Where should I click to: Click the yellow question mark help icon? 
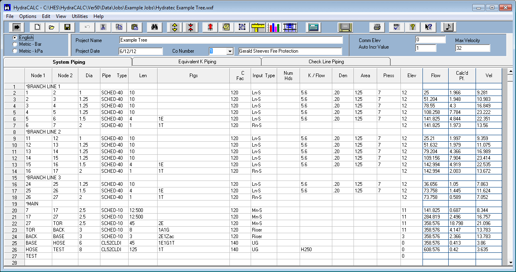412,27
